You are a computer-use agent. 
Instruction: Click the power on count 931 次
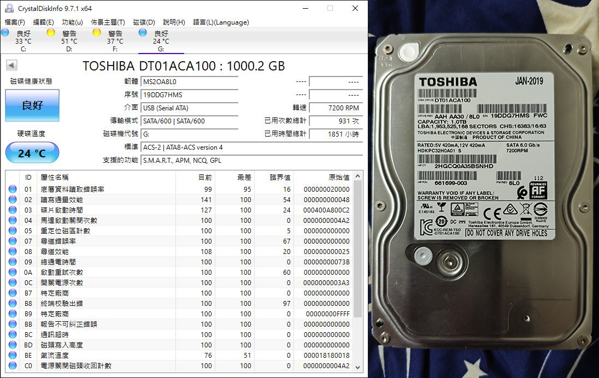(336, 121)
